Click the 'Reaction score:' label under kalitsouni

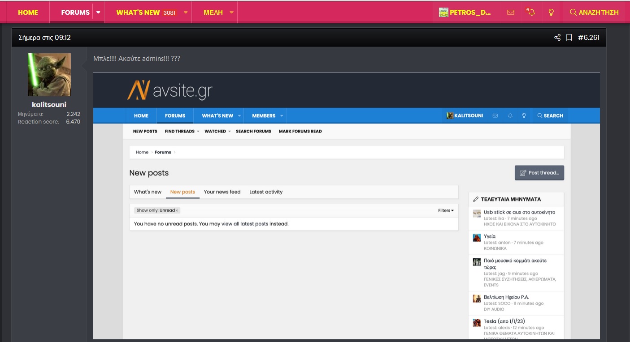(39, 122)
